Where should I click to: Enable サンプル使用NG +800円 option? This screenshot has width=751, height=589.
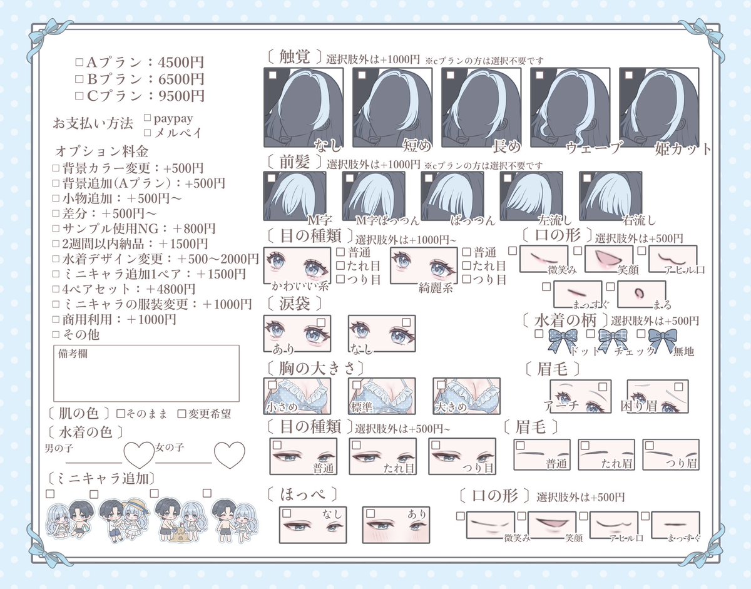click(56, 229)
